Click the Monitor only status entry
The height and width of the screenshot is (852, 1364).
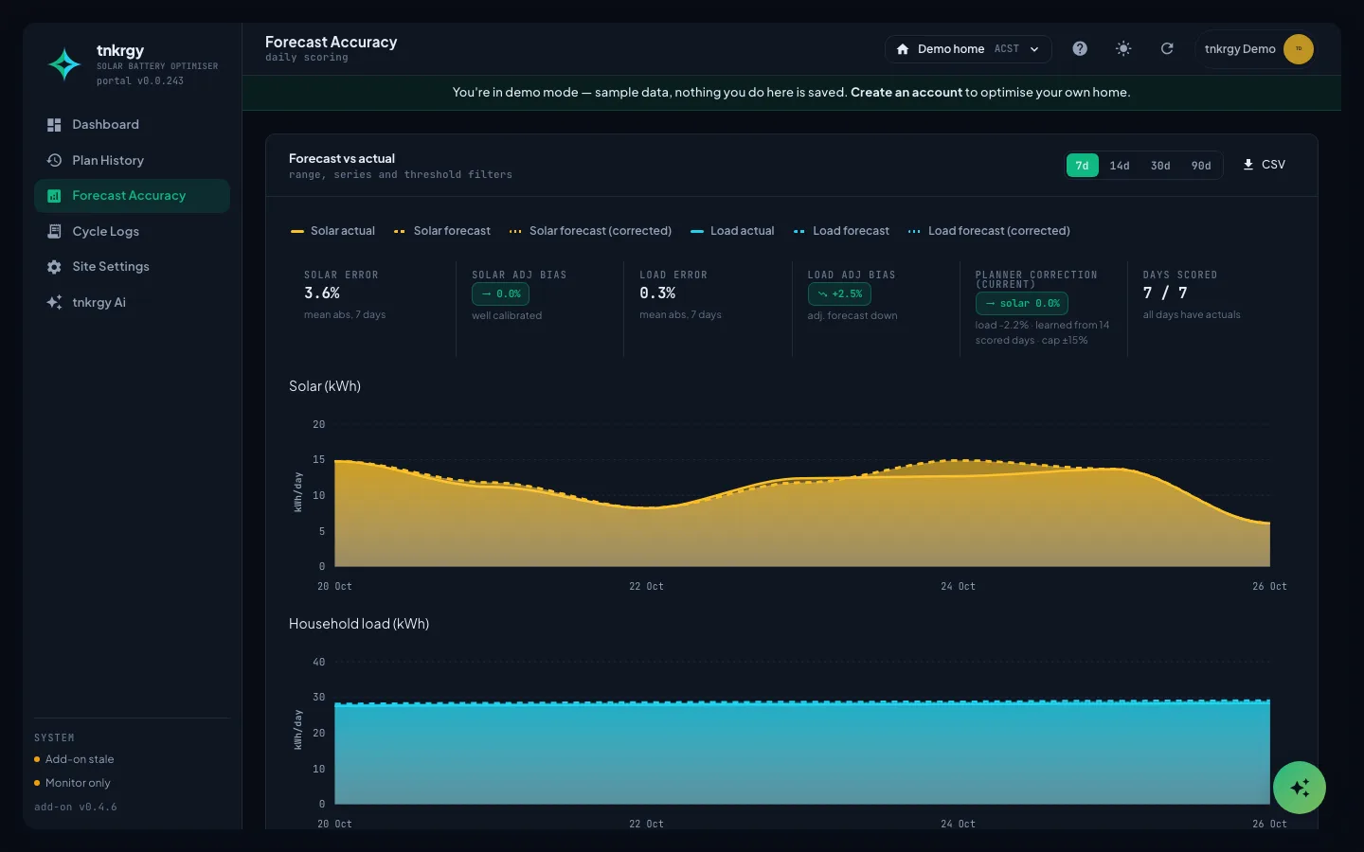(72, 783)
